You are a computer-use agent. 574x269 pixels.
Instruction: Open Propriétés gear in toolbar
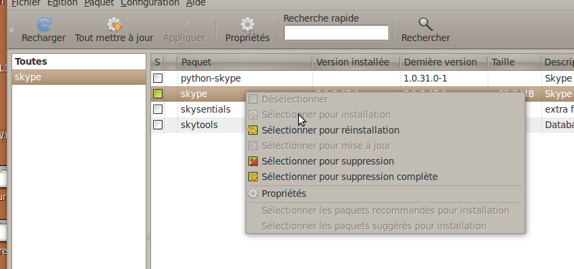pos(248,25)
